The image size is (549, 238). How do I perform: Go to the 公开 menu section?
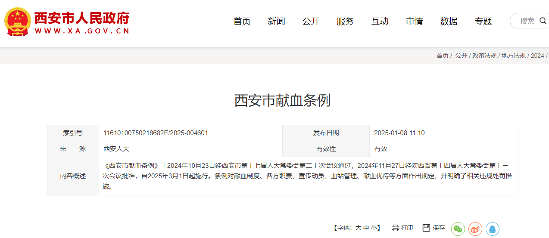[x=311, y=21]
